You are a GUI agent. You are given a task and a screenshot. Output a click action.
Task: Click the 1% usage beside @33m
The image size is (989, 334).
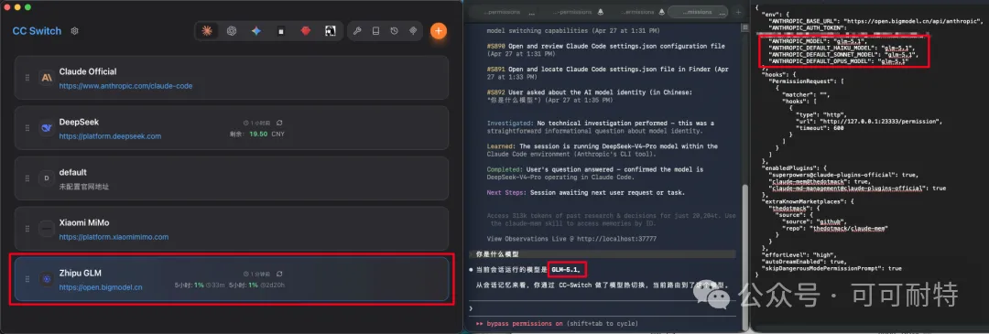199,285
